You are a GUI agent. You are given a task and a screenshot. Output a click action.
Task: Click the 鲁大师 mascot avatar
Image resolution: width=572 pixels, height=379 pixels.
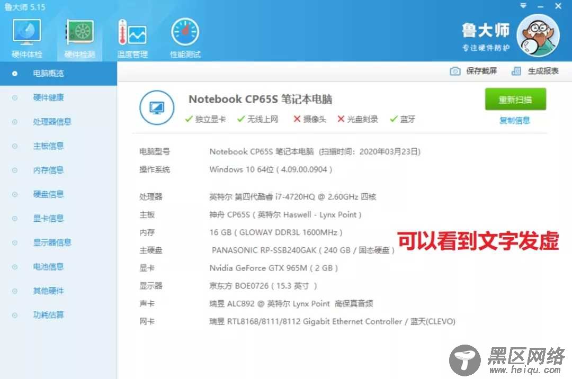(x=538, y=35)
